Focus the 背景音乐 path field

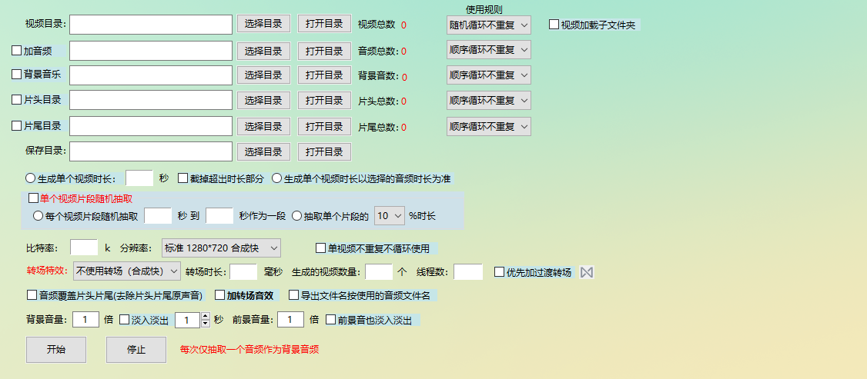(150, 75)
